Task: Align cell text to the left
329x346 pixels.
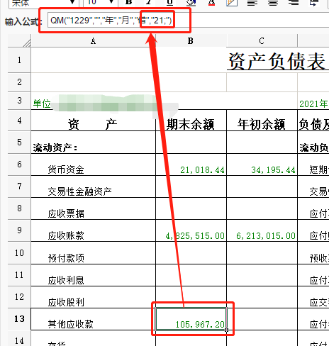Action: coord(252,2)
